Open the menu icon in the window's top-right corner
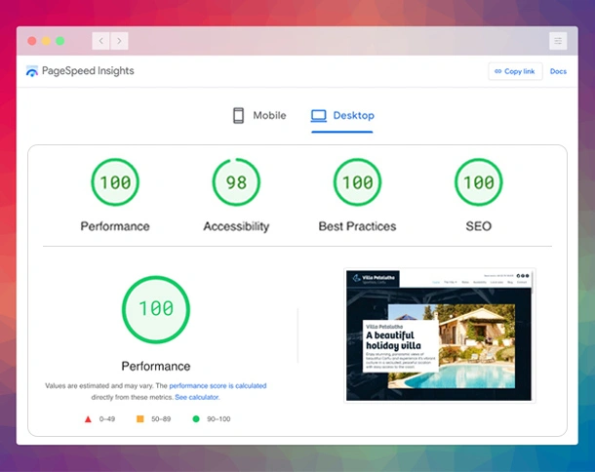The height and width of the screenshot is (472, 595). (x=557, y=41)
